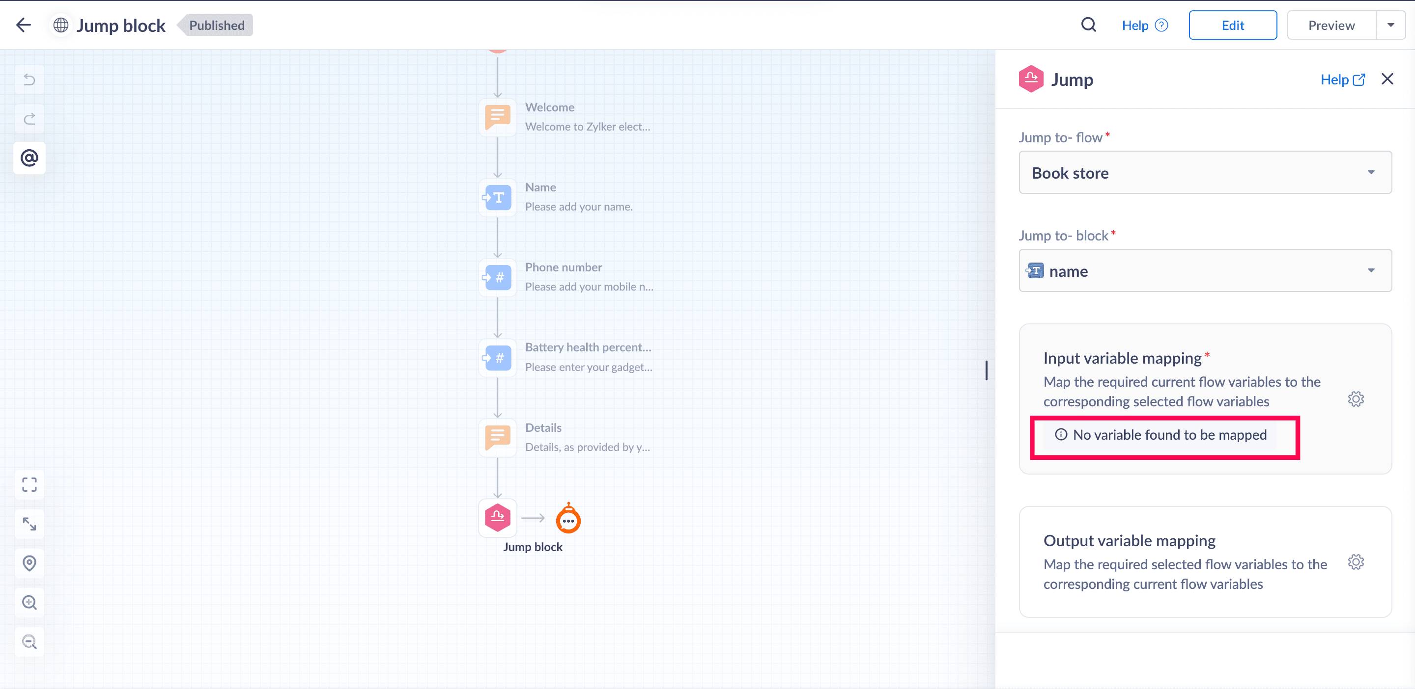Open search with the magnifier icon

click(1088, 25)
